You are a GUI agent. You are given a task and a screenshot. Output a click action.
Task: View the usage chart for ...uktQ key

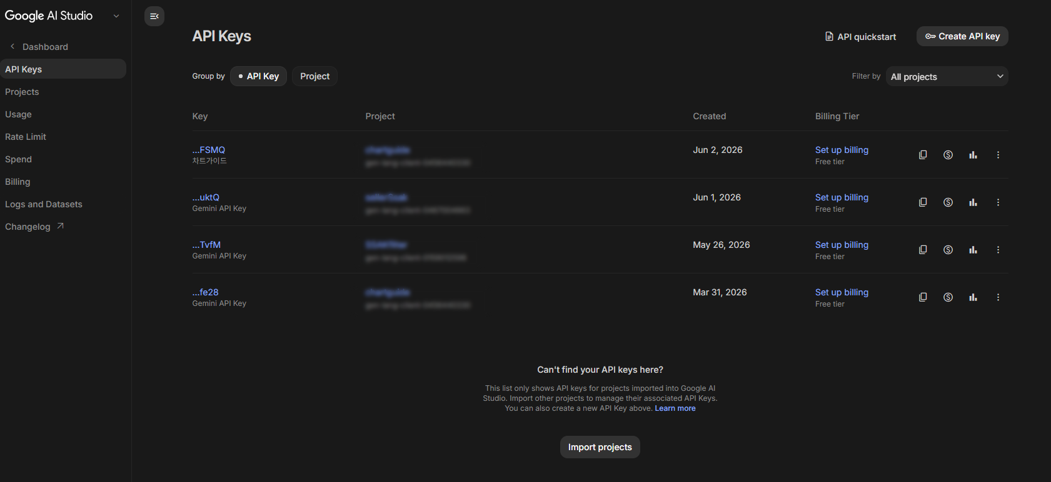click(973, 202)
